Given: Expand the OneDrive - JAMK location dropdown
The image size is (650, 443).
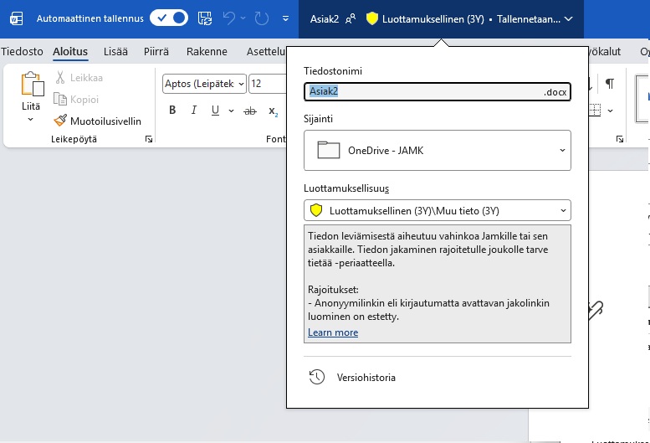Looking at the screenshot, I should pyautogui.click(x=437, y=151).
